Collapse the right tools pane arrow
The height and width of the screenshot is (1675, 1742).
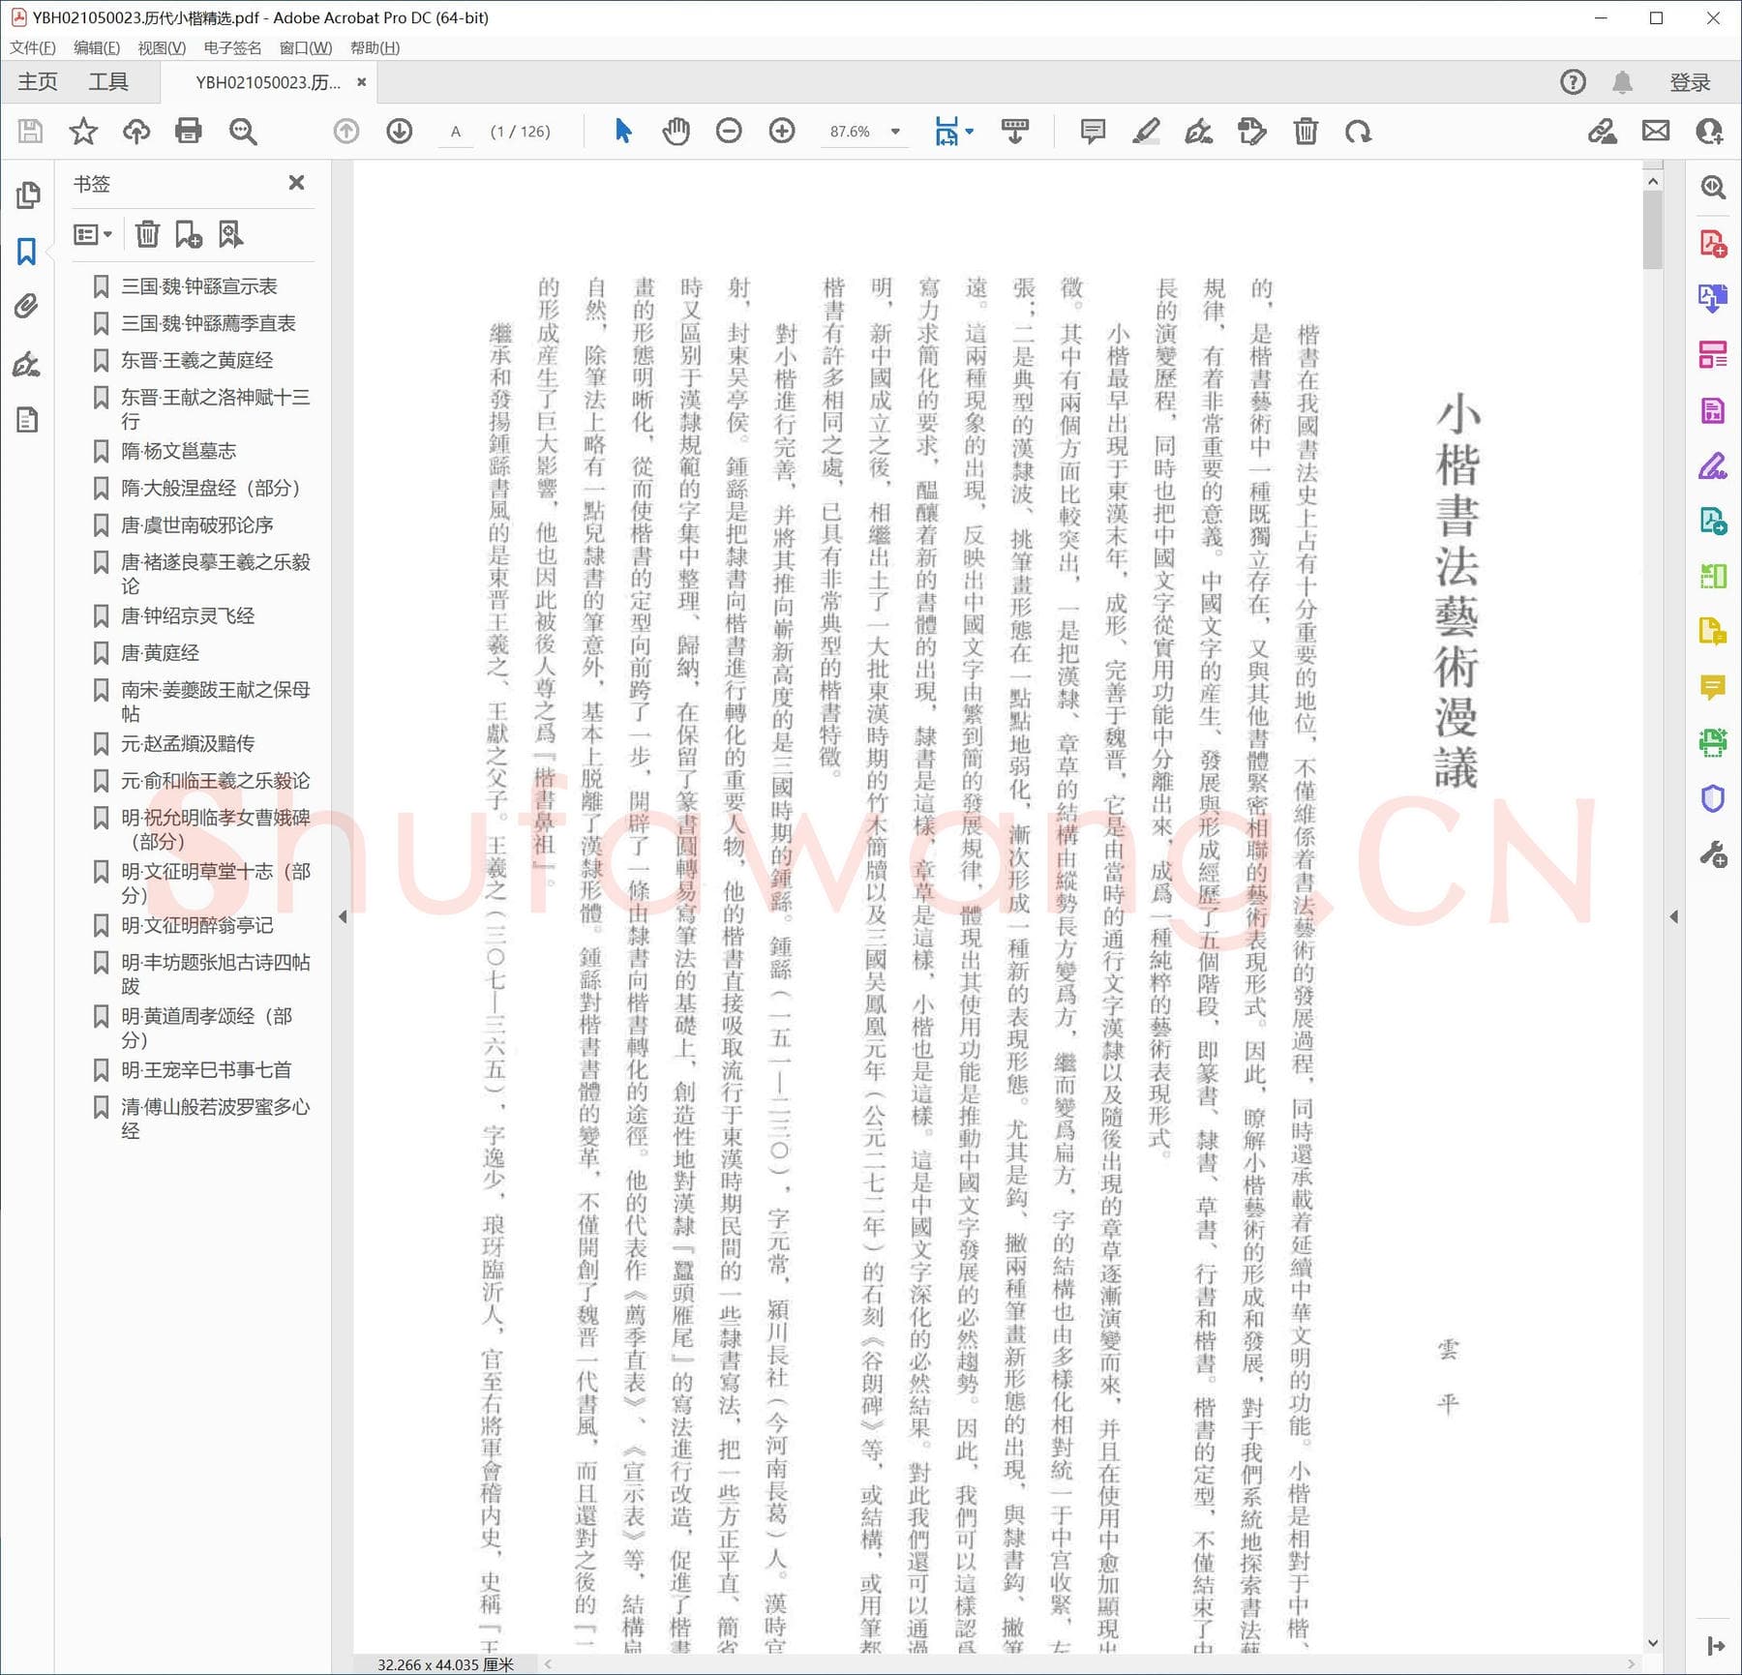pyautogui.click(x=1674, y=916)
